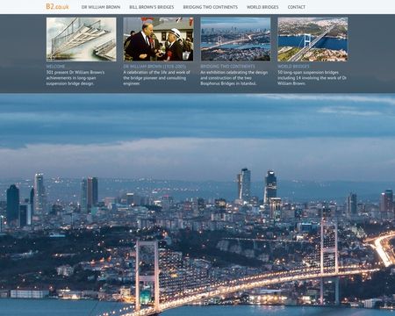Click the World Bridges heading link

click(x=293, y=67)
